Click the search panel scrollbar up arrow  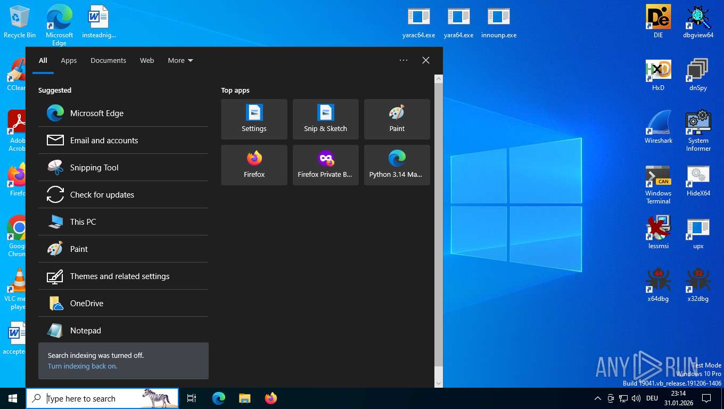pyautogui.click(x=439, y=78)
